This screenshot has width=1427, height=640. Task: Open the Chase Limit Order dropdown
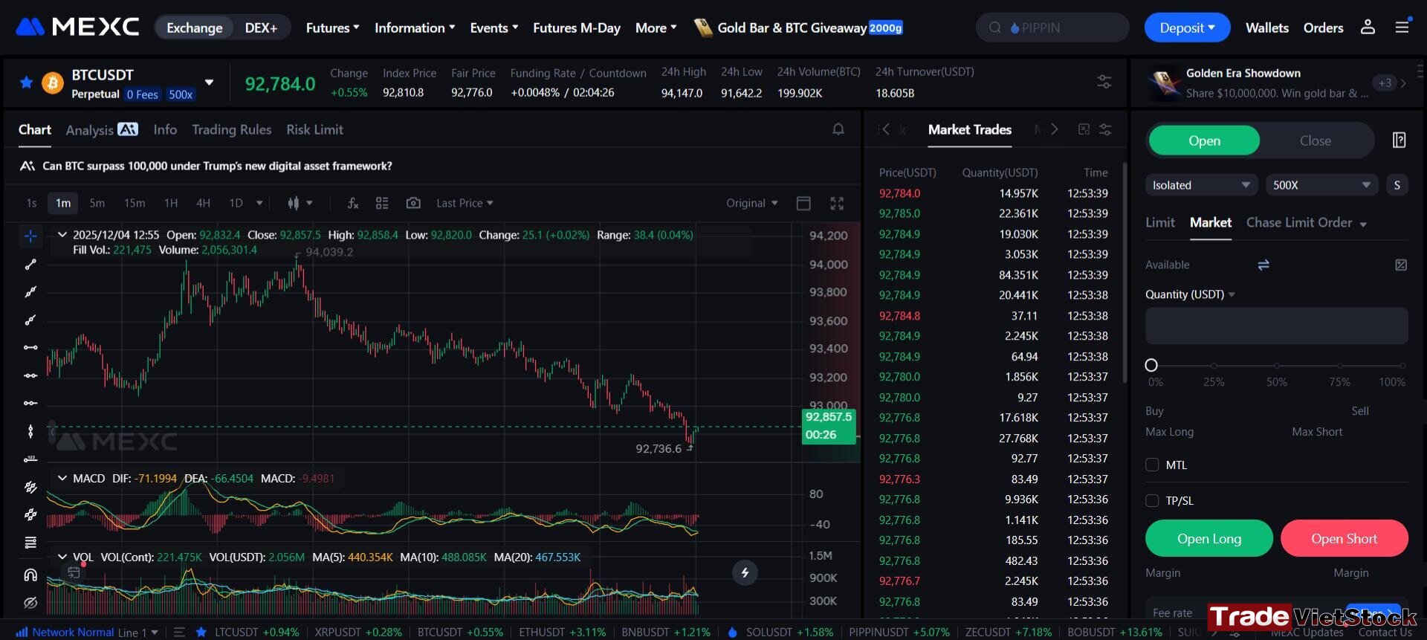click(1307, 223)
